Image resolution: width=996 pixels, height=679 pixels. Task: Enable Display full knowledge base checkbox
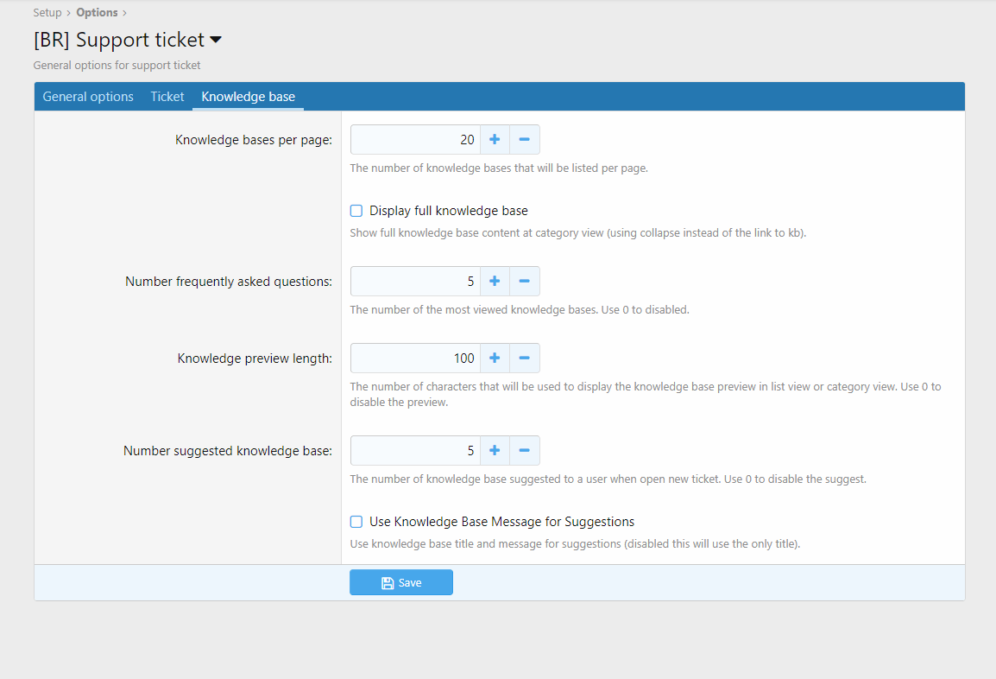pos(356,211)
